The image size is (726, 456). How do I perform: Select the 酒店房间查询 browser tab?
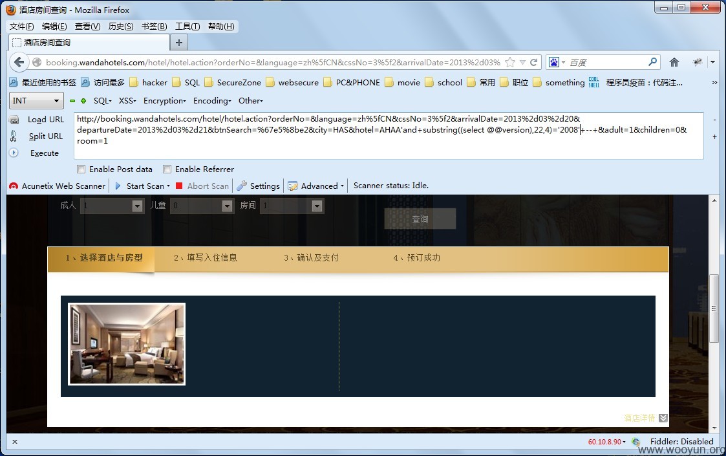[89, 43]
